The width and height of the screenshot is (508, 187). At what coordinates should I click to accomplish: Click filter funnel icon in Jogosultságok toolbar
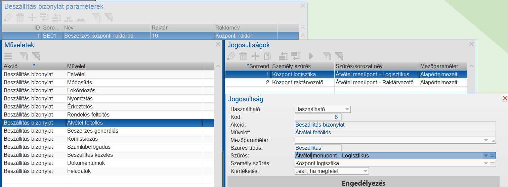tap(327, 56)
